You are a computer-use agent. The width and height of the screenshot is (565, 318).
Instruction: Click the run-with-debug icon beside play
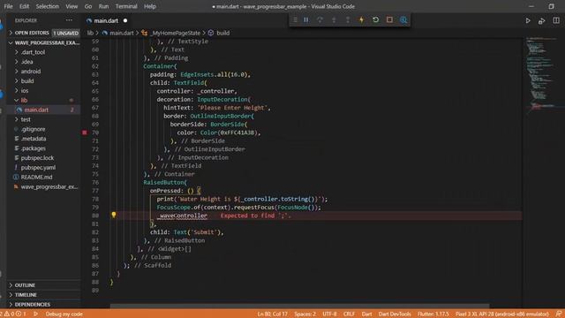[x=541, y=21]
